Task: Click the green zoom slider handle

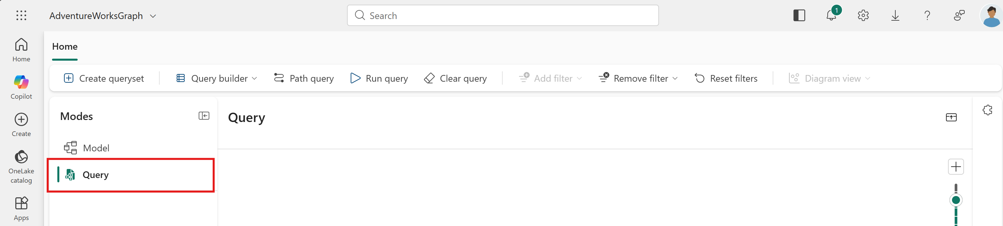Action: pyautogui.click(x=955, y=200)
